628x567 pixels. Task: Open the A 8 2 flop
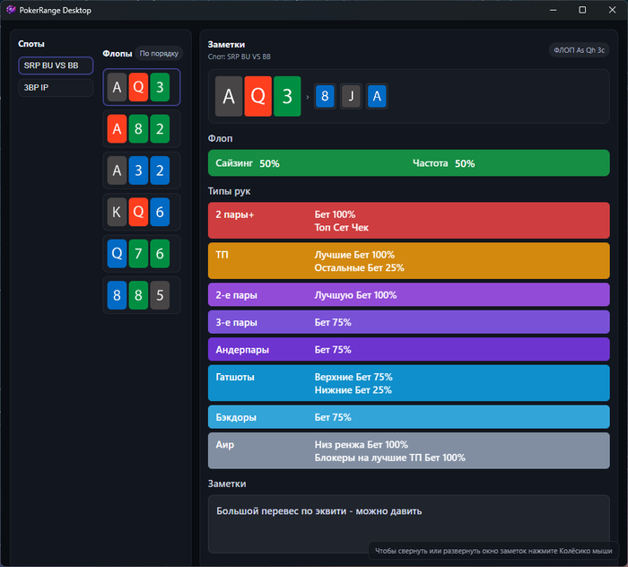coord(141,129)
